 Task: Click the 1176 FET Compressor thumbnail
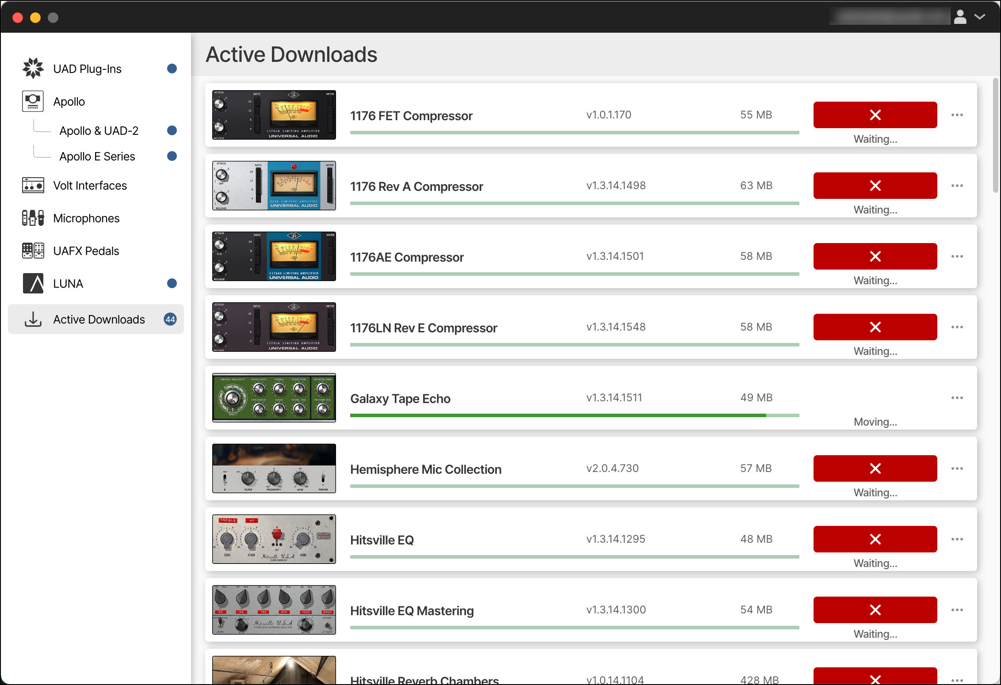tap(274, 115)
